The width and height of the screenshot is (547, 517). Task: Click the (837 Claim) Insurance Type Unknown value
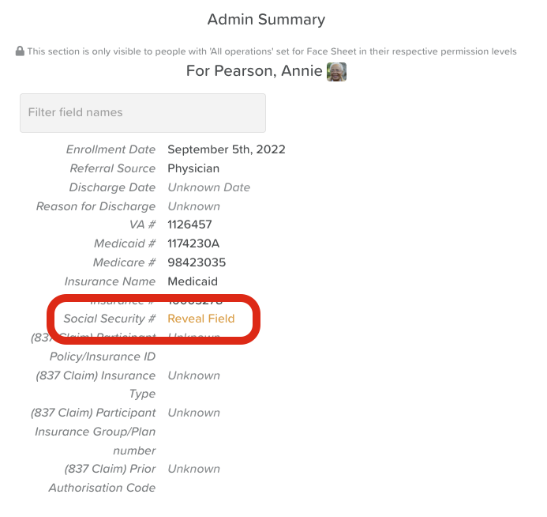point(193,375)
